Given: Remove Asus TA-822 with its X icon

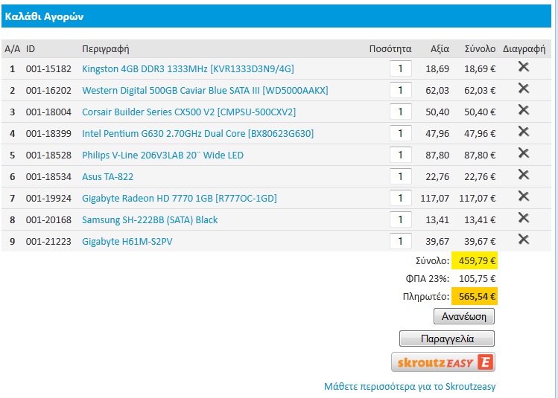Looking at the screenshot, I should click(x=524, y=175).
